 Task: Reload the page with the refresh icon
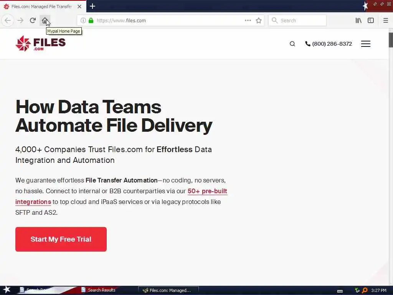coord(33,20)
